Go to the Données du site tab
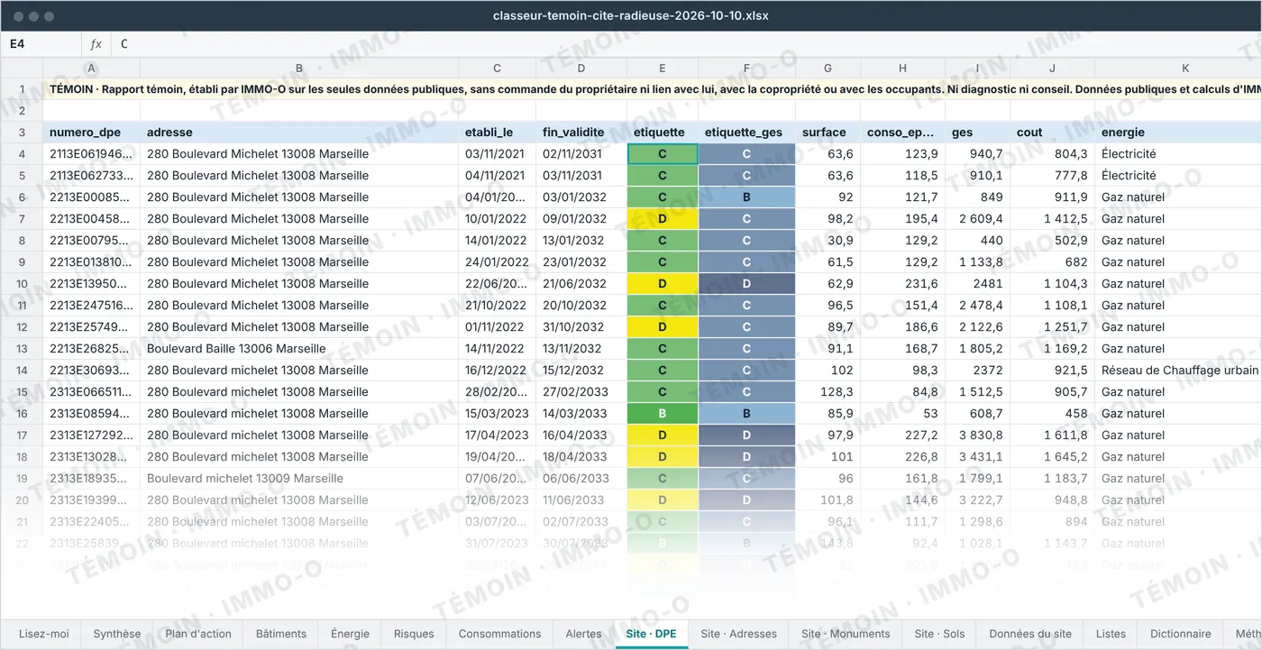This screenshot has width=1262, height=650. click(x=1030, y=634)
